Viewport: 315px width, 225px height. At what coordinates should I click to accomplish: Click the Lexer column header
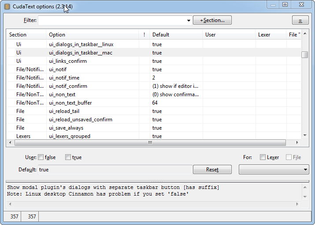271,35
